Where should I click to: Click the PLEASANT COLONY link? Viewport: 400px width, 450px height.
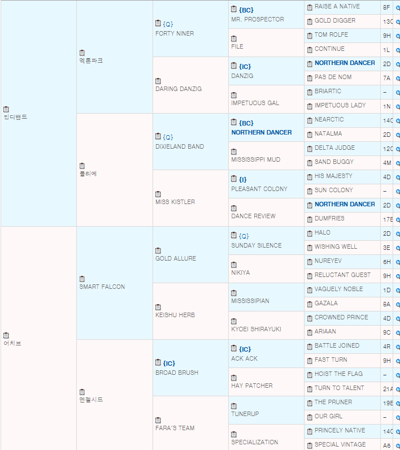click(x=259, y=189)
